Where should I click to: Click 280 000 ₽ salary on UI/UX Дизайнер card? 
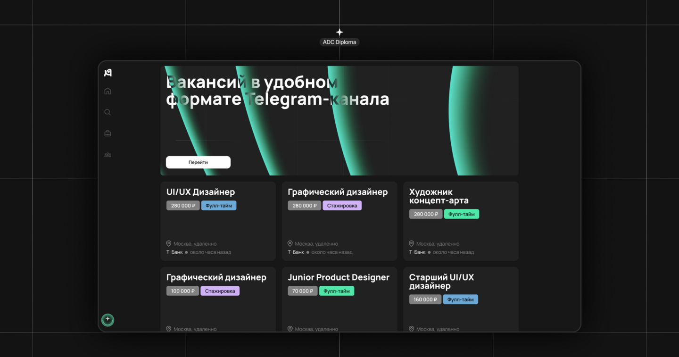(183, 206)
